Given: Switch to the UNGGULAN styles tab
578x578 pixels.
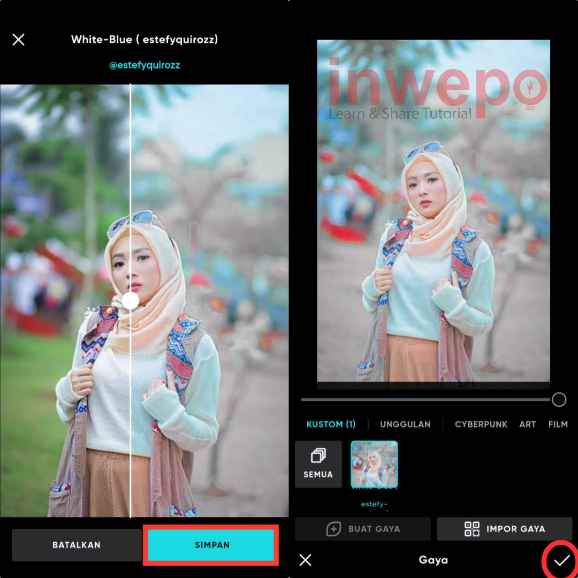Looking at the screenshot, I should (405, 424).
